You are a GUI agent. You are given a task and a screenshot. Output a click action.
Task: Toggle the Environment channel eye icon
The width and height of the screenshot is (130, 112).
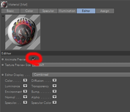click(25, 91)
